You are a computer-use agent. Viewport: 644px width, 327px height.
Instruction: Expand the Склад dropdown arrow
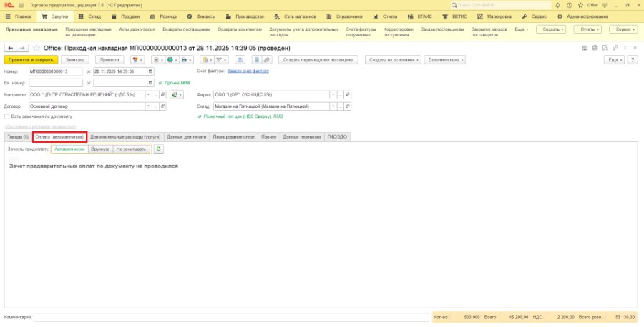[333, 106]
